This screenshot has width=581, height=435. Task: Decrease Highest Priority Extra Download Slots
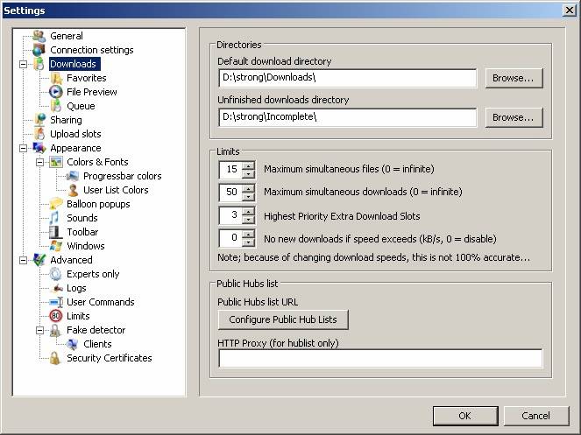point(249,220)
